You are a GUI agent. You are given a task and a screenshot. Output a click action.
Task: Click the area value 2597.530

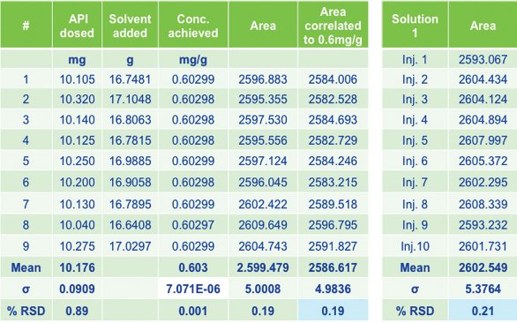(x=263, y=120)
